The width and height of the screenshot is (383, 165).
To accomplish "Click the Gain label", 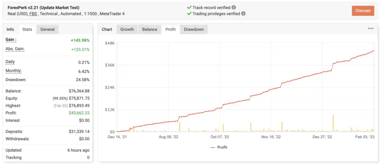I will (x=11, y=40).
